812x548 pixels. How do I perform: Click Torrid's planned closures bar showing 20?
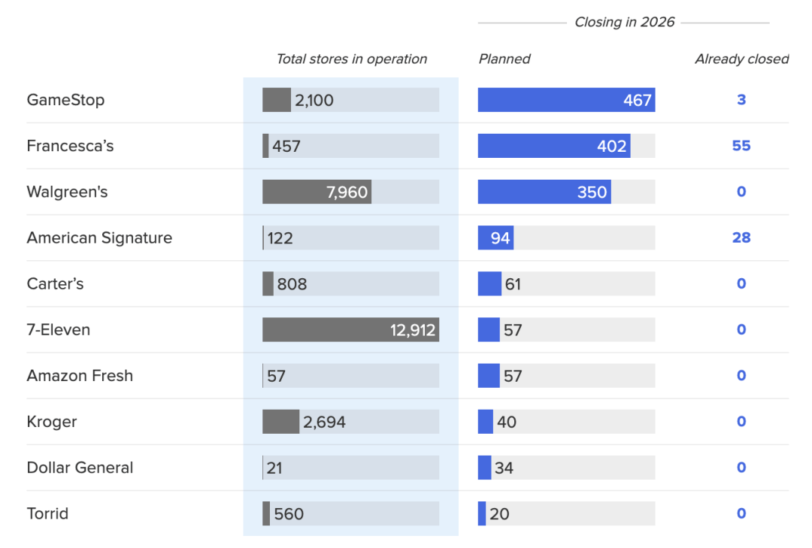coord(482,513)
